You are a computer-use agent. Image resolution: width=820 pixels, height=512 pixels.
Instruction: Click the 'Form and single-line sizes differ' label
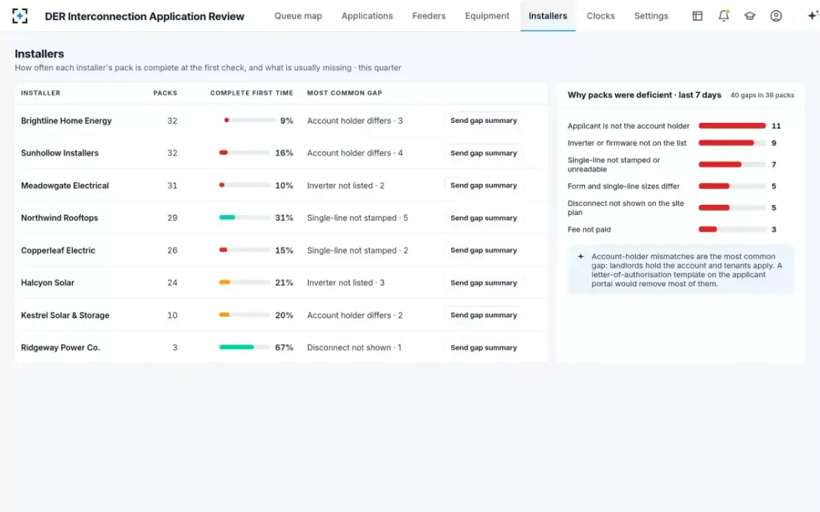[x=623, y=186]
